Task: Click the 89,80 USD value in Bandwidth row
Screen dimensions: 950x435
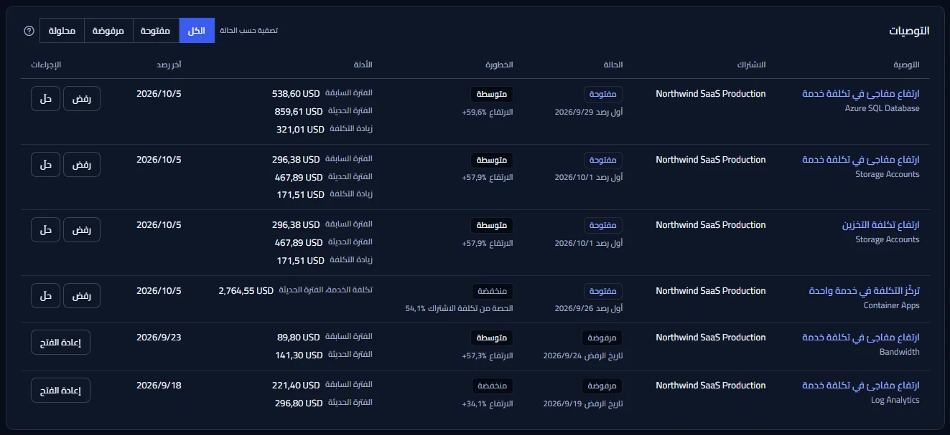Action: 298,337
